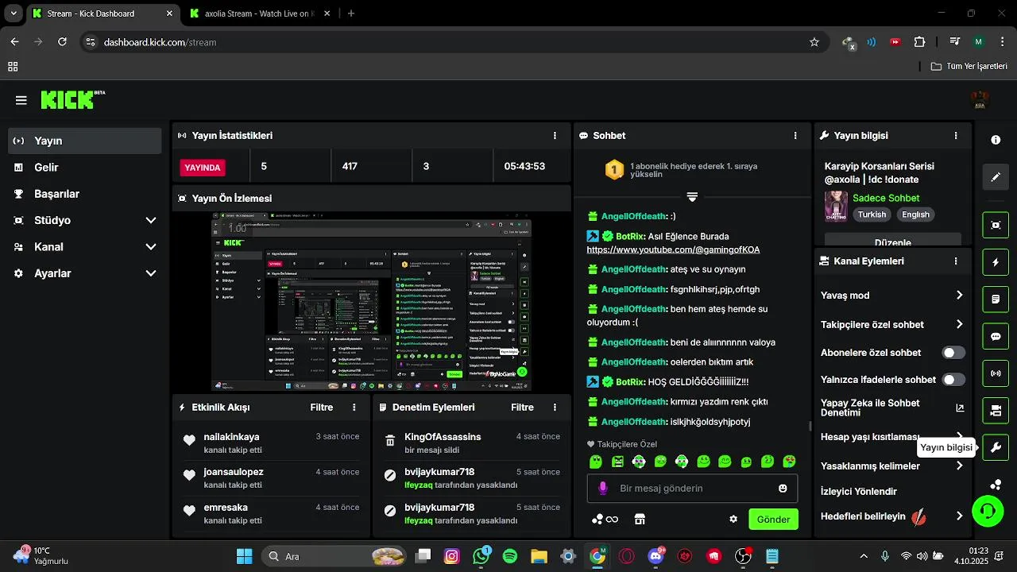Open Hedefleri belirleyin options arrow
The image size is (1017, 572).
click(x=959, y=516)
